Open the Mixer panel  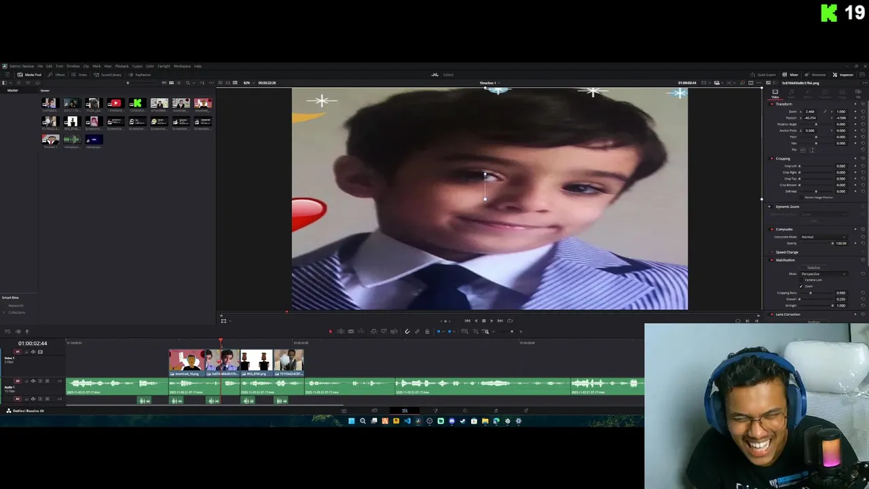coord(790,75)
